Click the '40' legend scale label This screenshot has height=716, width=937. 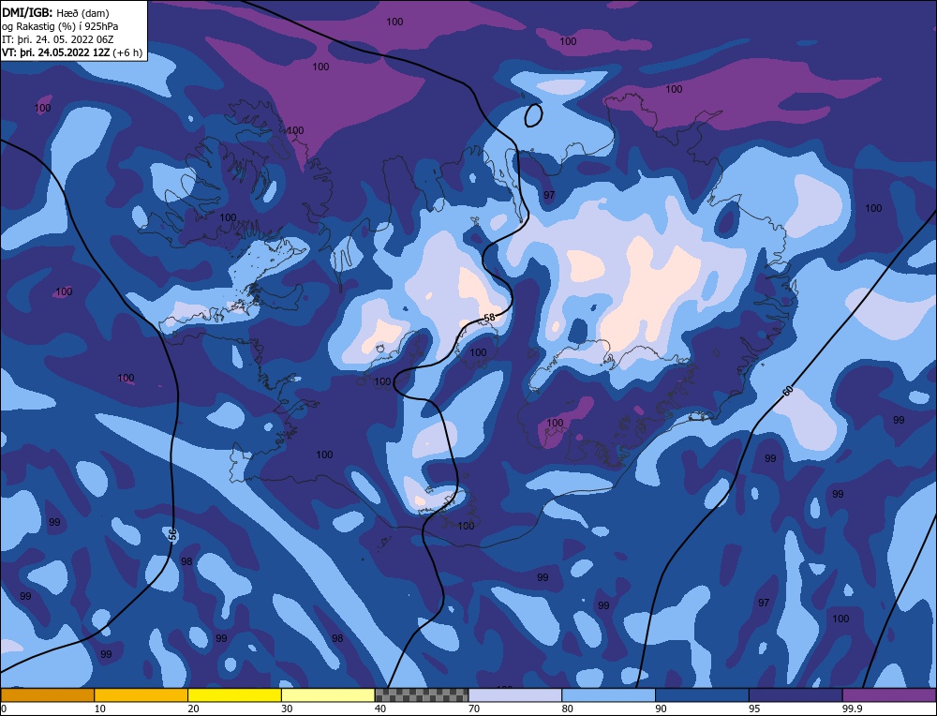click(380, 709)
